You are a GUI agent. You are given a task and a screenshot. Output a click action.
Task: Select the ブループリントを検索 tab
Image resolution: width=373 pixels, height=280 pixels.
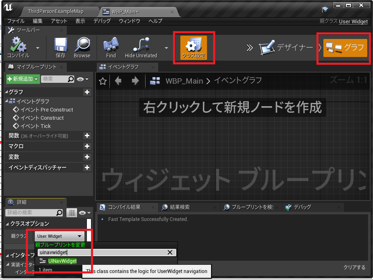(x=252, y=207)
